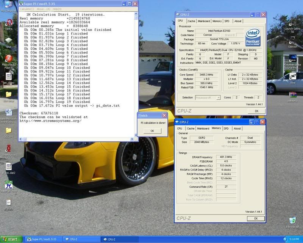
Task: Switch to the Mainboard tab in top CPU-Z
Action: pyautogui.click(x=204, y=21)
